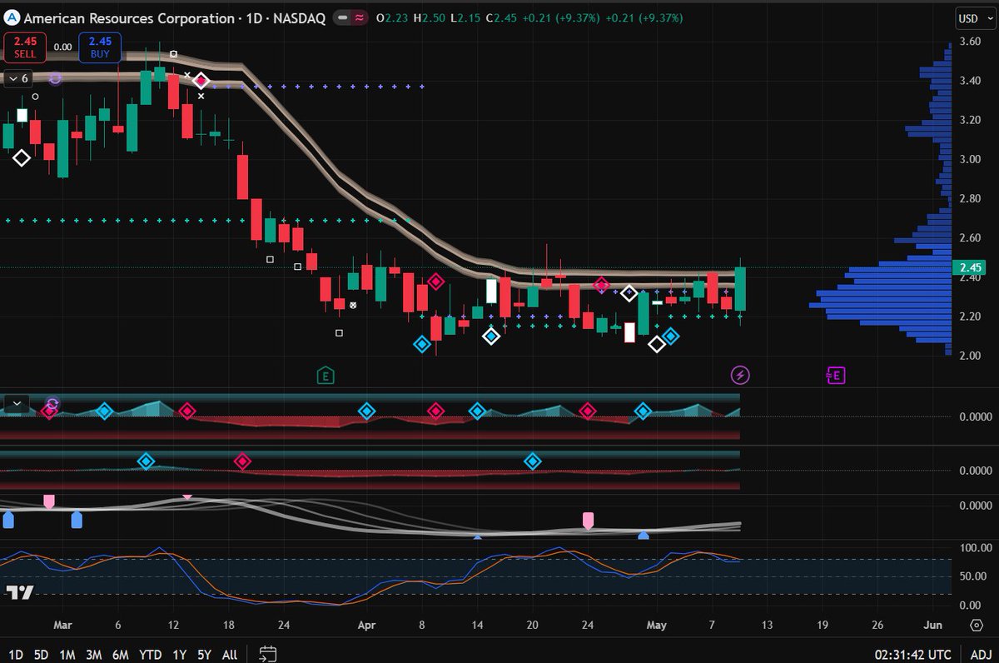The width and height of the screenshot is (999, 663).
Task: Click the purple lightning bolt event icon
Action: coord(740,375)
